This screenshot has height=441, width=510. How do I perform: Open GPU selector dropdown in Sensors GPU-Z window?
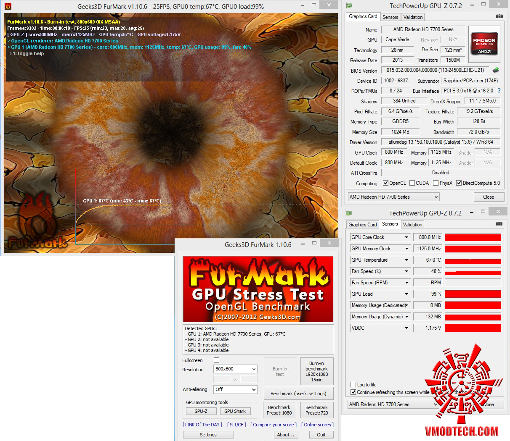pos(393,404)
